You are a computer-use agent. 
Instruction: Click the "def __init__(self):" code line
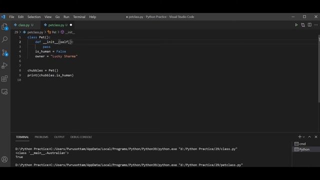click(x=54, y=42)
